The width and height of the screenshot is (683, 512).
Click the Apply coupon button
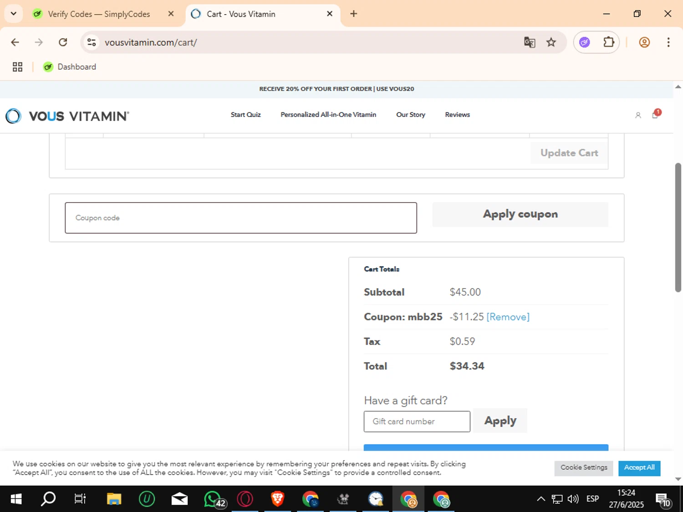point(520,214)
